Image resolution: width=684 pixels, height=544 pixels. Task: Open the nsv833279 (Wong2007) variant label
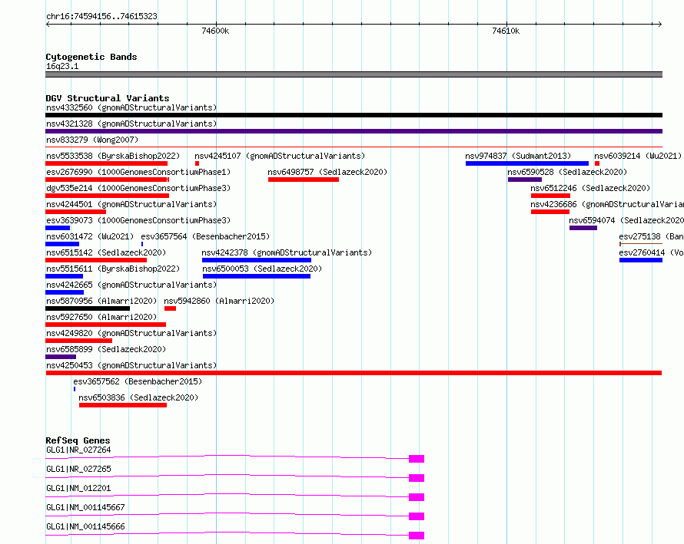pos(92,140)
